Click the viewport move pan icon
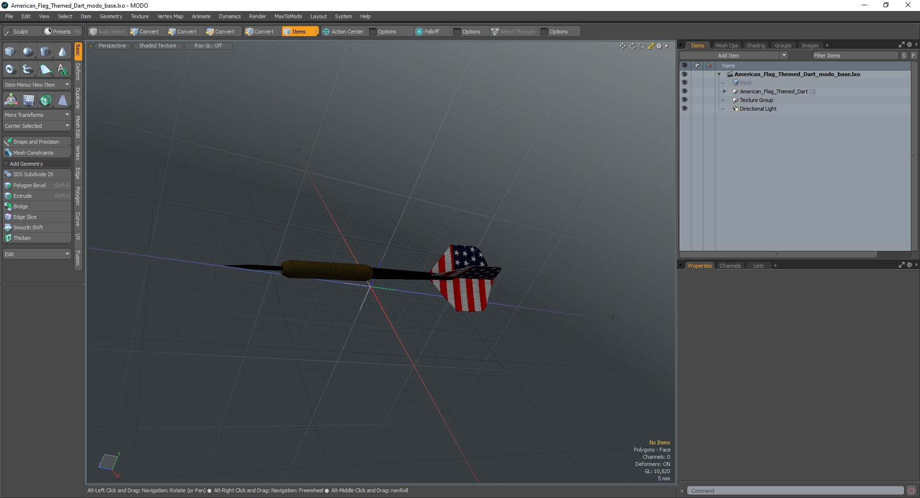 click(x=622, y=46)
